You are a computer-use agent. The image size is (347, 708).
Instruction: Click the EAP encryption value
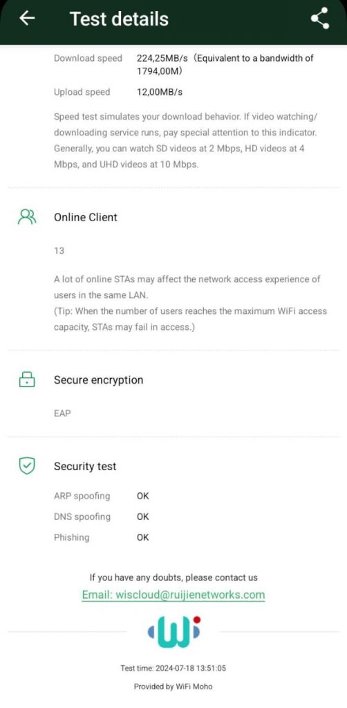tap(62, 413)
